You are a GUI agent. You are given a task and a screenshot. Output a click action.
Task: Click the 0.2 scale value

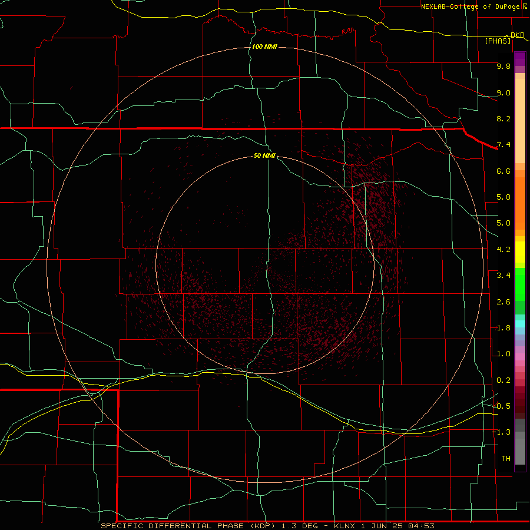(x=503, y=380)
